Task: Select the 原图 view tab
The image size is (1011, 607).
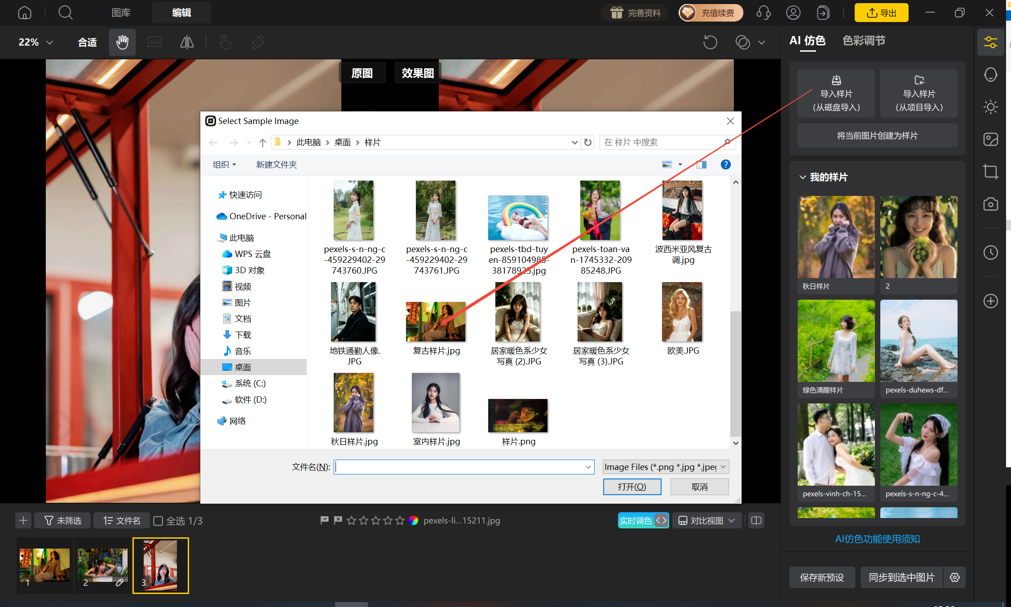Action: tap(362, 73)
